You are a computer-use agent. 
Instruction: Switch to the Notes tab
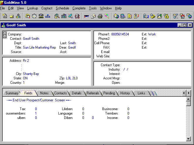(44, 93)
